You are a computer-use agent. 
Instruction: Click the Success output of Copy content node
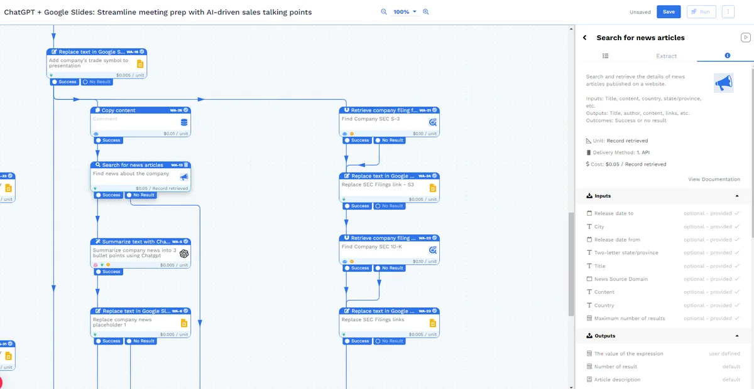click(x=107, y=140)
